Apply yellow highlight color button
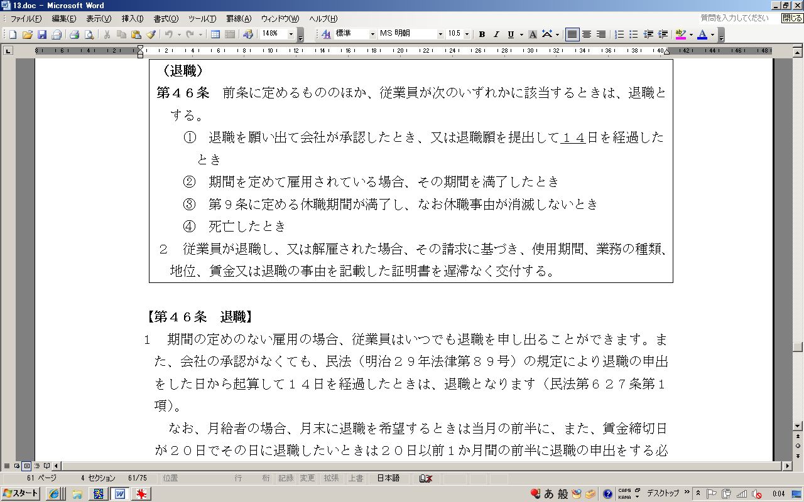This screenshot has width=804, height=502. tap(680, 35)
